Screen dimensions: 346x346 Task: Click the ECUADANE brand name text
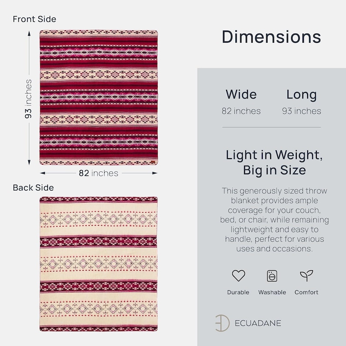(258, 323)
